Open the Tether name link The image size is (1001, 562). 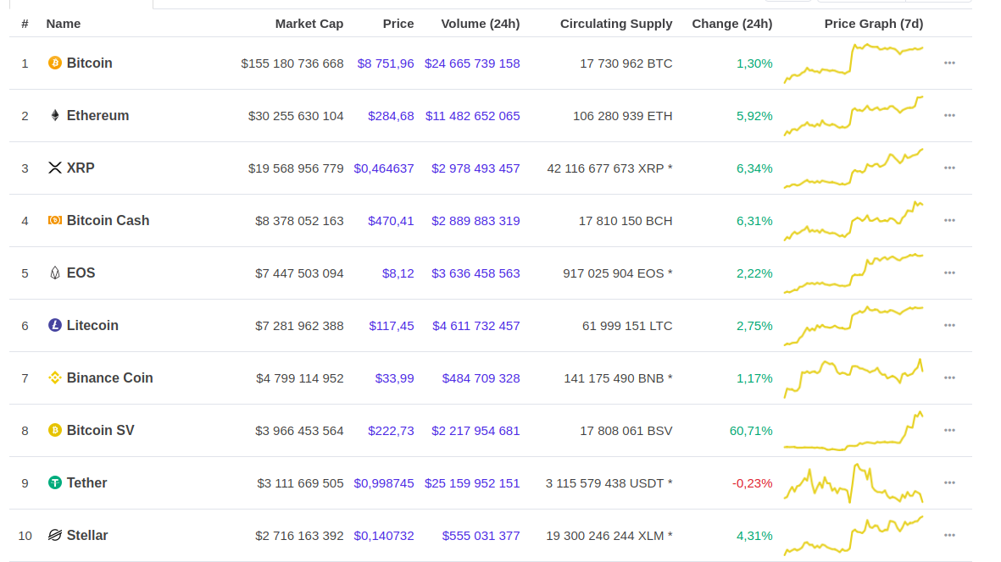click(x=86, y=483)
